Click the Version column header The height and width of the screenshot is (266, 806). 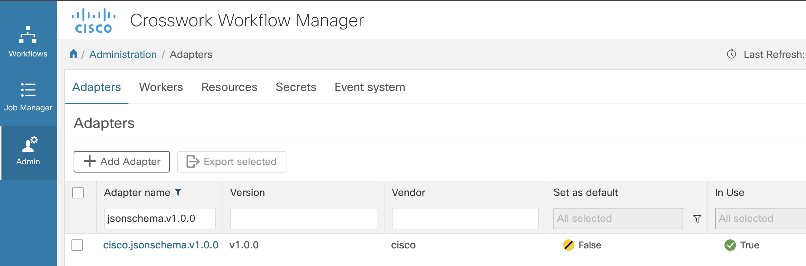pyautogui.click(x=248, y=193)
